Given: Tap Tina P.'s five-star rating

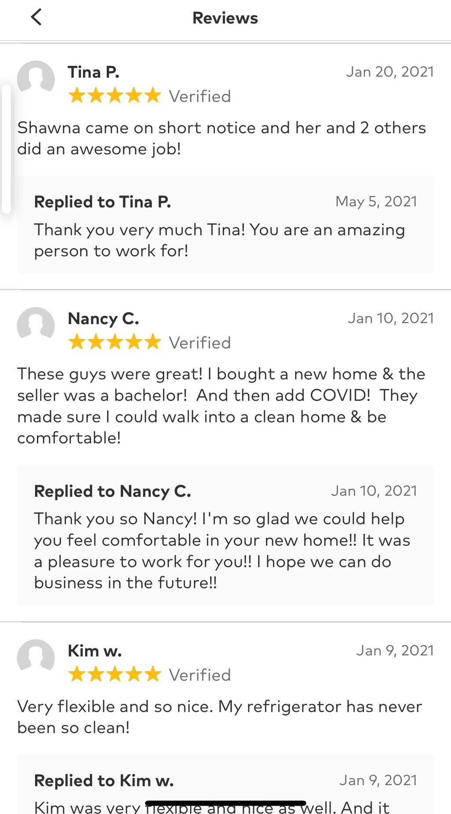Looking at the screenshot, I should 115,96.
